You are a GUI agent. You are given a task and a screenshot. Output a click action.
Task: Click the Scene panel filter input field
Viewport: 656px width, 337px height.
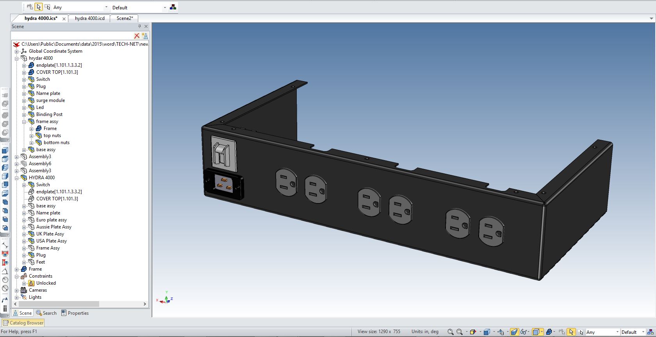click(72, 36)
